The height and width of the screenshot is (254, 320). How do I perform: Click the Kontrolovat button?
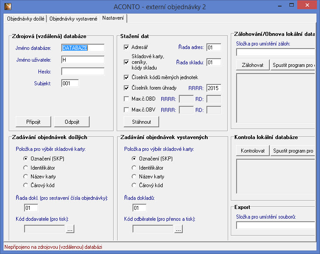click(x=253, y=151)
